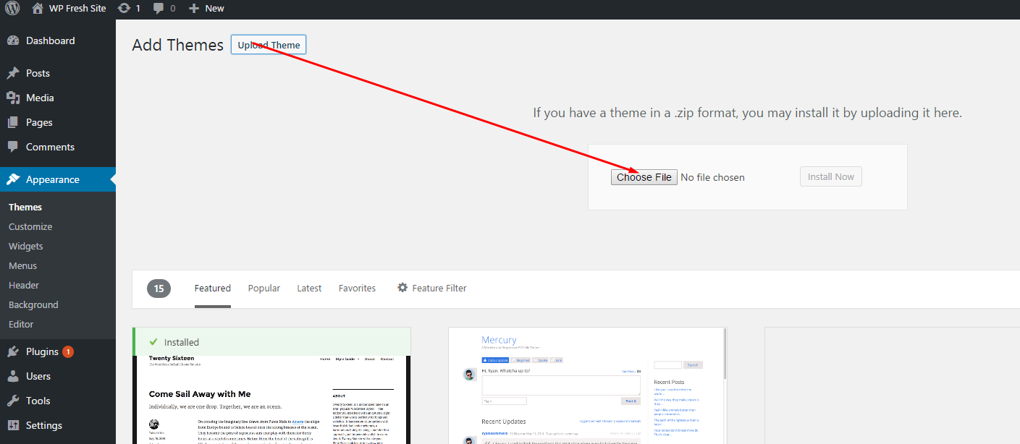Go to Themes submenu
Image resolution: width=1020 pixels, height=444 pixels.
pos(25,207)
